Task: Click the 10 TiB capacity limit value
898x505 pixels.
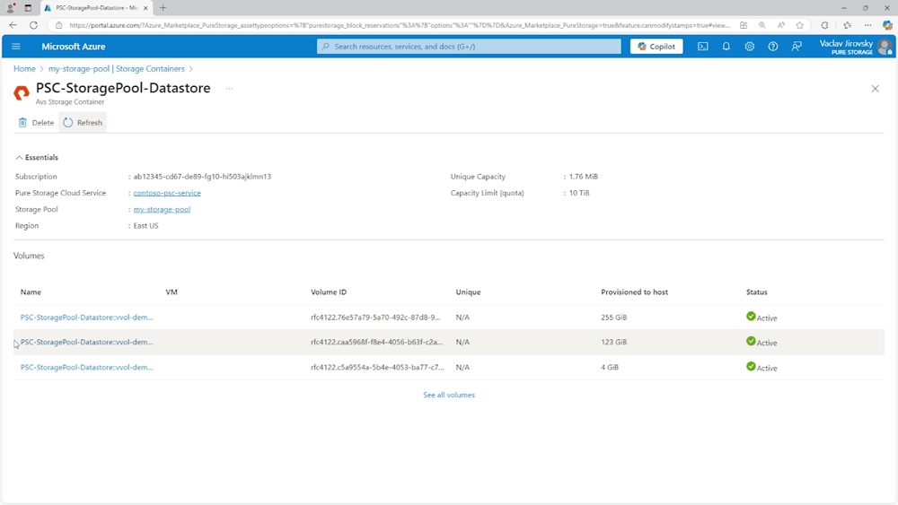Action: point(579,193)
